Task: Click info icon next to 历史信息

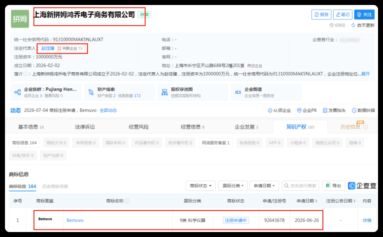Action: coord(365,127)
